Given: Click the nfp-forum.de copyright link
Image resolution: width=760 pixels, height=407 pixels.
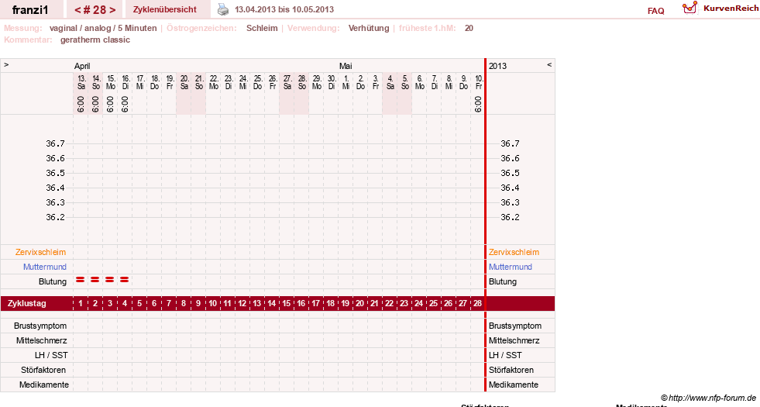Looking at the screenshot, I should 709,398.
